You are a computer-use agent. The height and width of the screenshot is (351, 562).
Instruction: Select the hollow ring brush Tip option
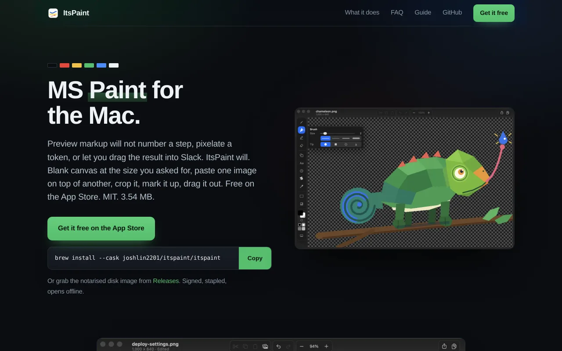coord(346,144)
